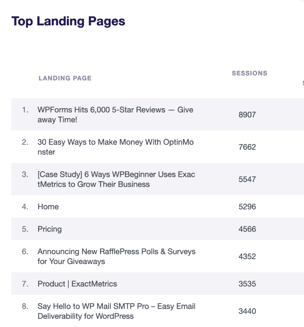
Task: Select the 4352 sessions value
Action: pyautogui.click(x=247, y=256)
